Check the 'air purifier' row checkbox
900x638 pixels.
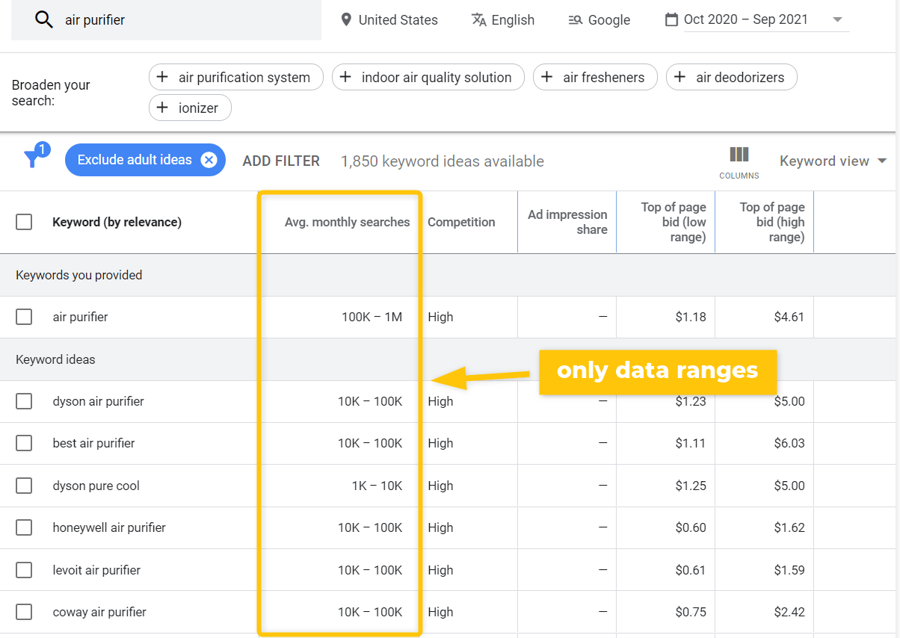click(24, 317)
